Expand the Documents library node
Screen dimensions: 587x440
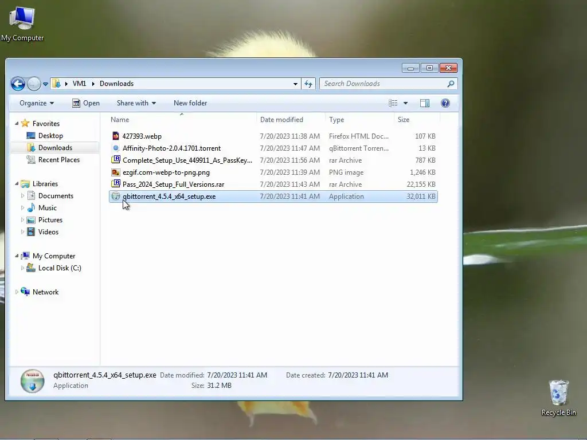click(22, 196)
